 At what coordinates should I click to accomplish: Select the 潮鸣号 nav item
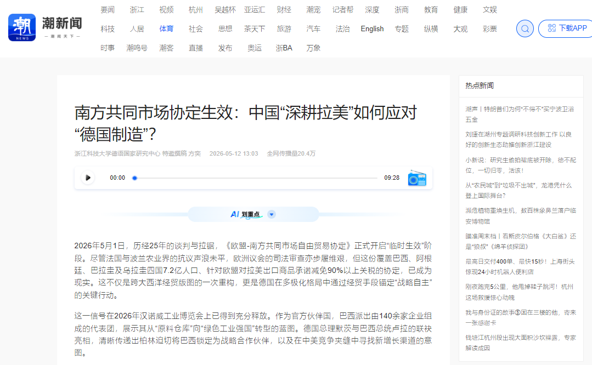coord(137,48)
